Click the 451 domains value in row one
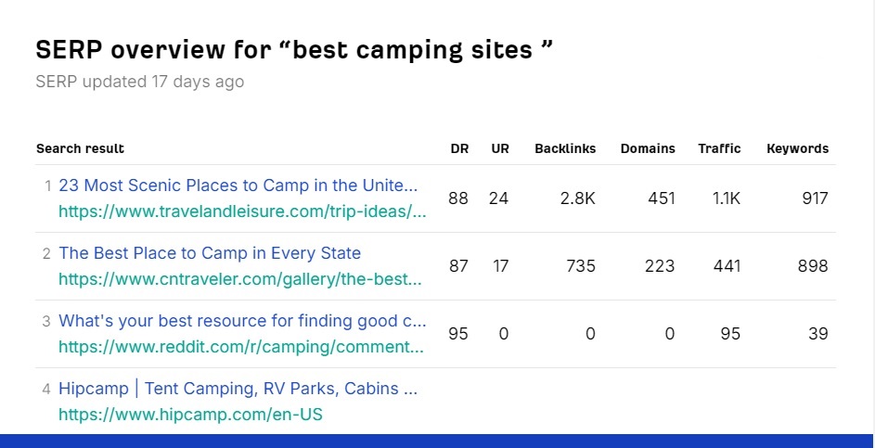Screen dimensions: 875x448 point(662,198)
